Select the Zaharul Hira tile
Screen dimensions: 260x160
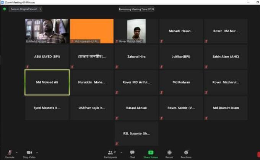[x=136, y=57]
